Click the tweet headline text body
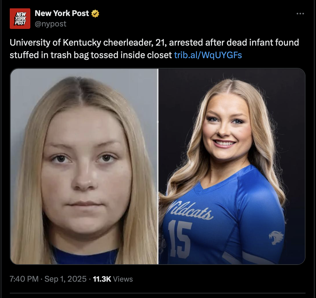This screenshot has width=316, height=298. point(154,49)
